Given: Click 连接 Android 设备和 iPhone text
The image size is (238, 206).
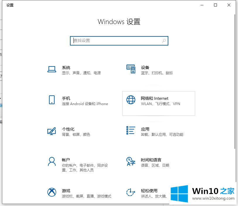Looking at the screenshot, I should click(85, 104).
